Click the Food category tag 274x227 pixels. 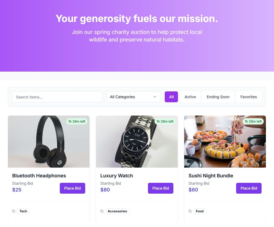tap(200, 211)
